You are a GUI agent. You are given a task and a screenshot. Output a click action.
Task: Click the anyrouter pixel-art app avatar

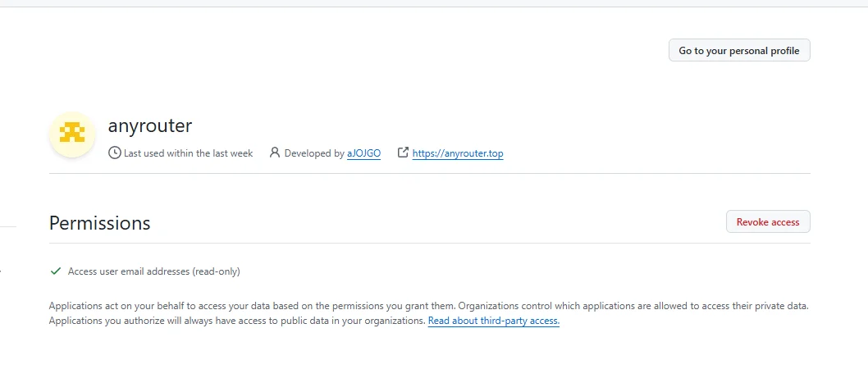pyautogui.click(x=73, y=134)
